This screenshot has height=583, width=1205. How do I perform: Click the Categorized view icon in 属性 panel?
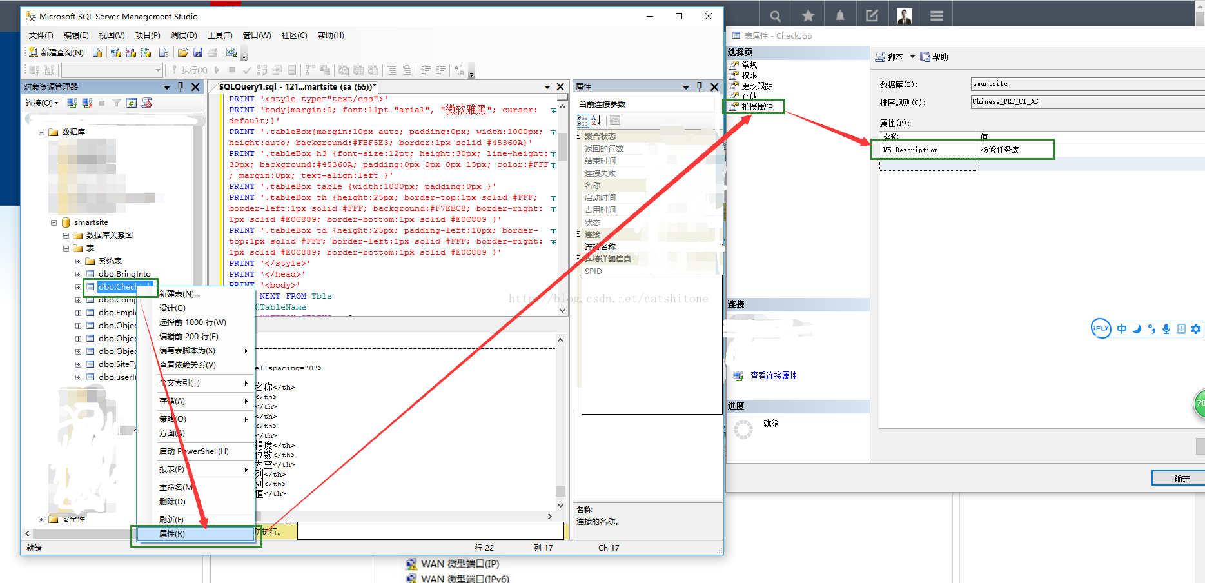tap(582, 121)
